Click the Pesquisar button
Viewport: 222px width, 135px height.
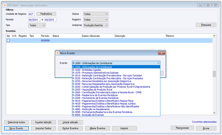[x=206, y=25]
